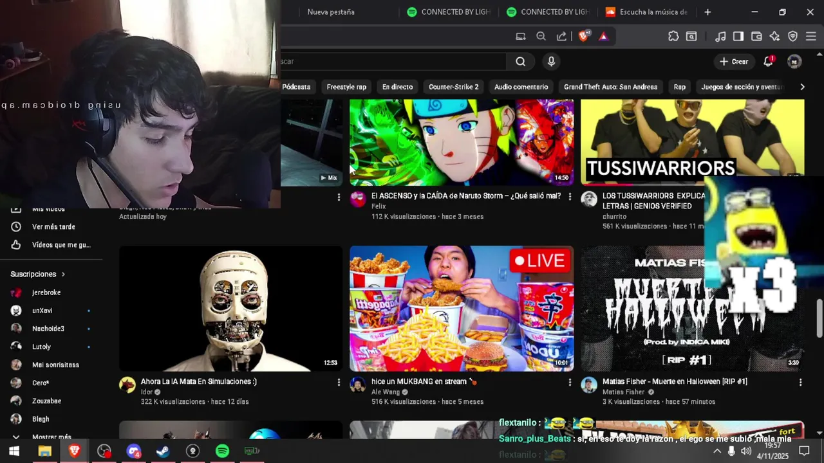Open Lutoly subscription channel
Screen dimensions: 824x463
(41, 347)
